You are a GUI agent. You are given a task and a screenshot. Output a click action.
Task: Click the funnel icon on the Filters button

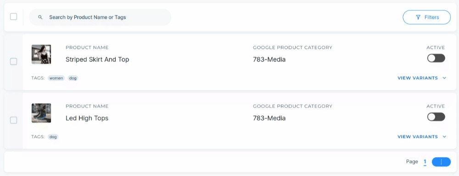tap(418, 17)
